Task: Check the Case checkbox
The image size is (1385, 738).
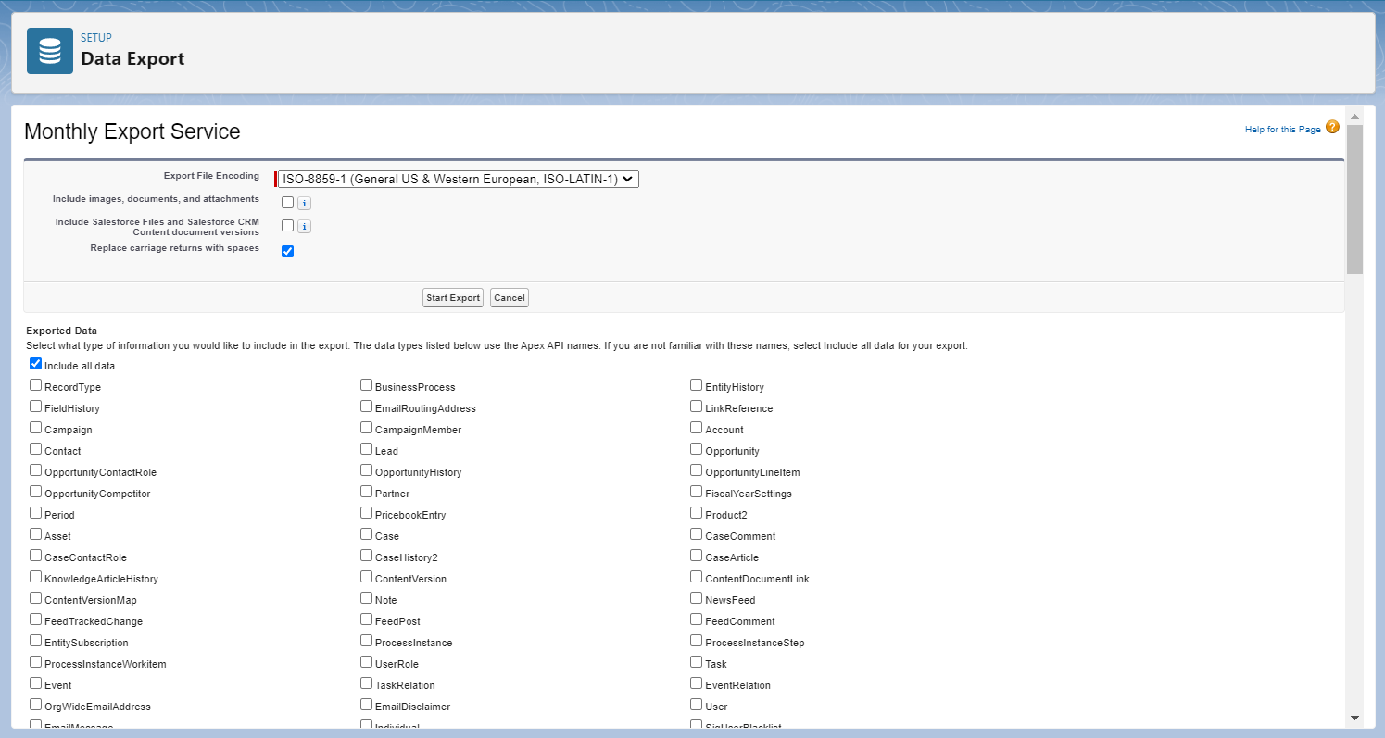Action: 366,534
